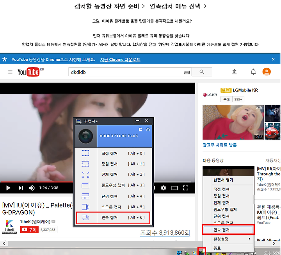Select 스크롤 캡쳐 icon in 한캡쳐+ window

[85, 207]
